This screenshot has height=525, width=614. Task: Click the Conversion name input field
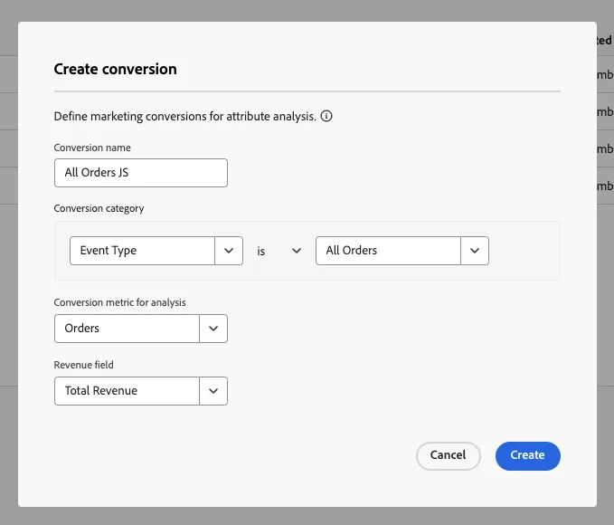tap(141, 173)
